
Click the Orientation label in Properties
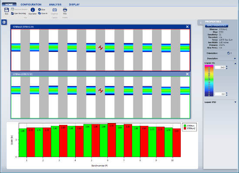(212, 53)
